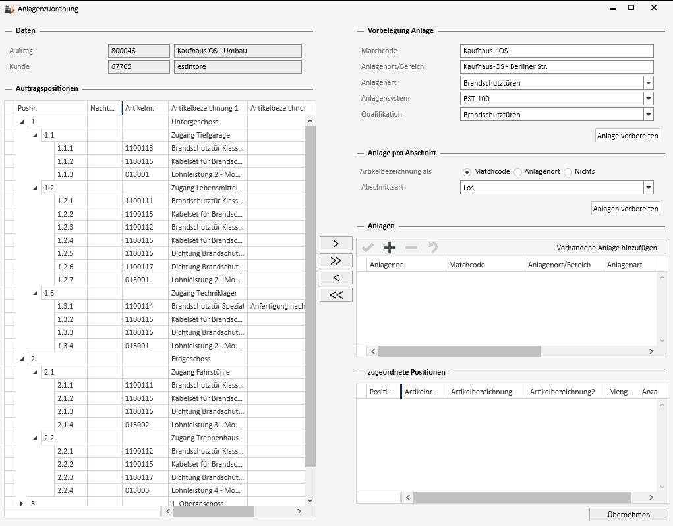Click the Anlagennr. column header
Viewport: 673px width, 526px height.
406,265
